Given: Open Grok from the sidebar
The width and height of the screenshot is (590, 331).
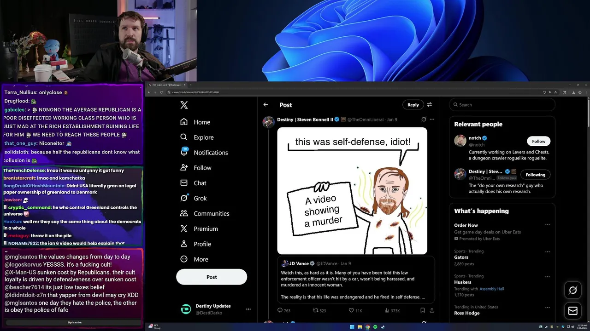Looking at the screenshot, I should pos(194,198).
